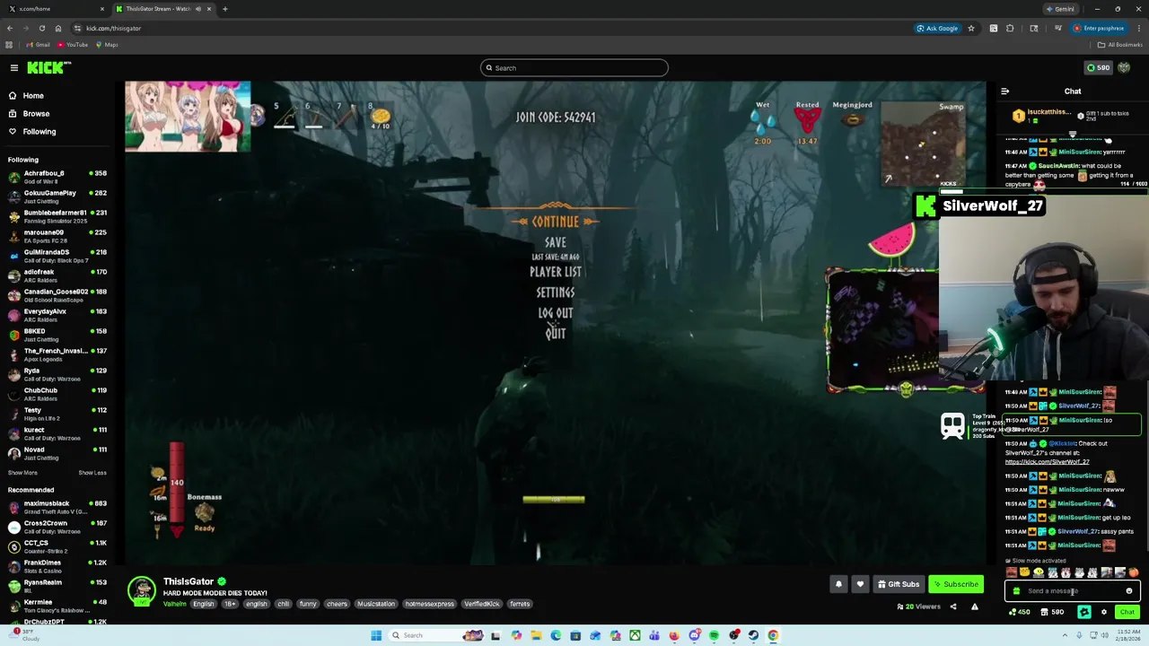Screen dimensions: 1149x646
Task: Click Show Less under Following
Action: [92, 473]
